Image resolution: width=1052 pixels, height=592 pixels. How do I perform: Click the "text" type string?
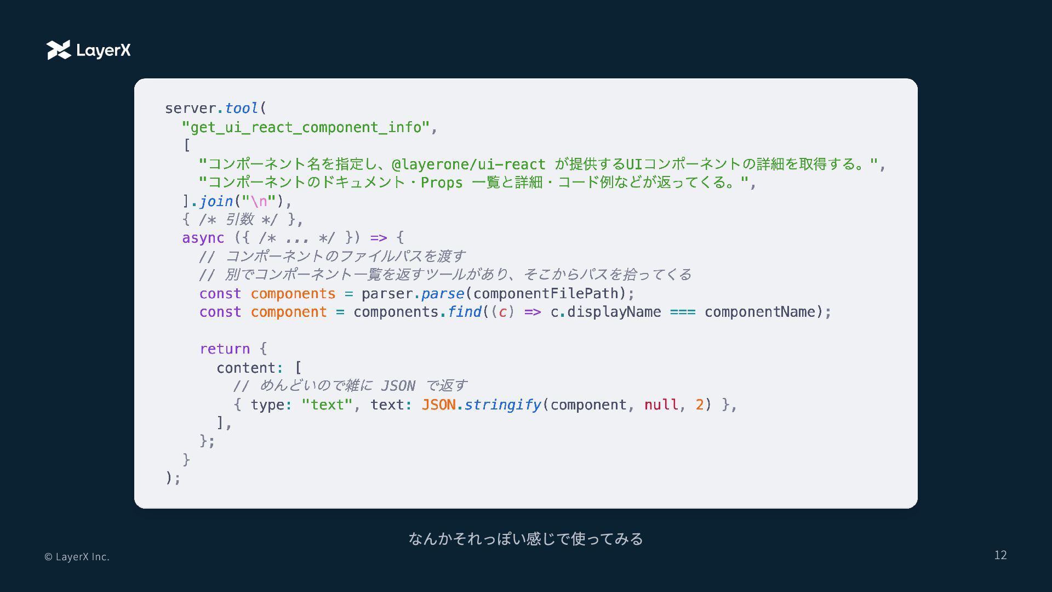tap(327, 405)
